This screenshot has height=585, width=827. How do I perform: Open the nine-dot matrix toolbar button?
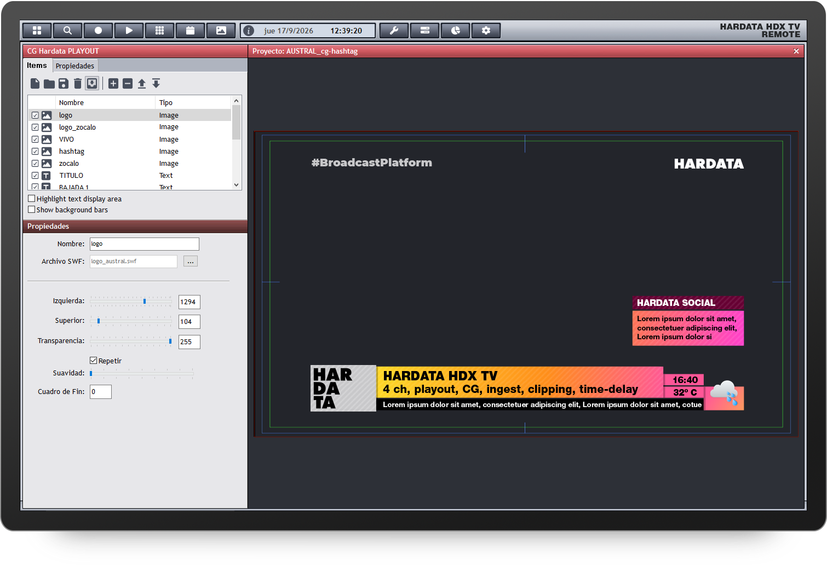pos(159,31)
